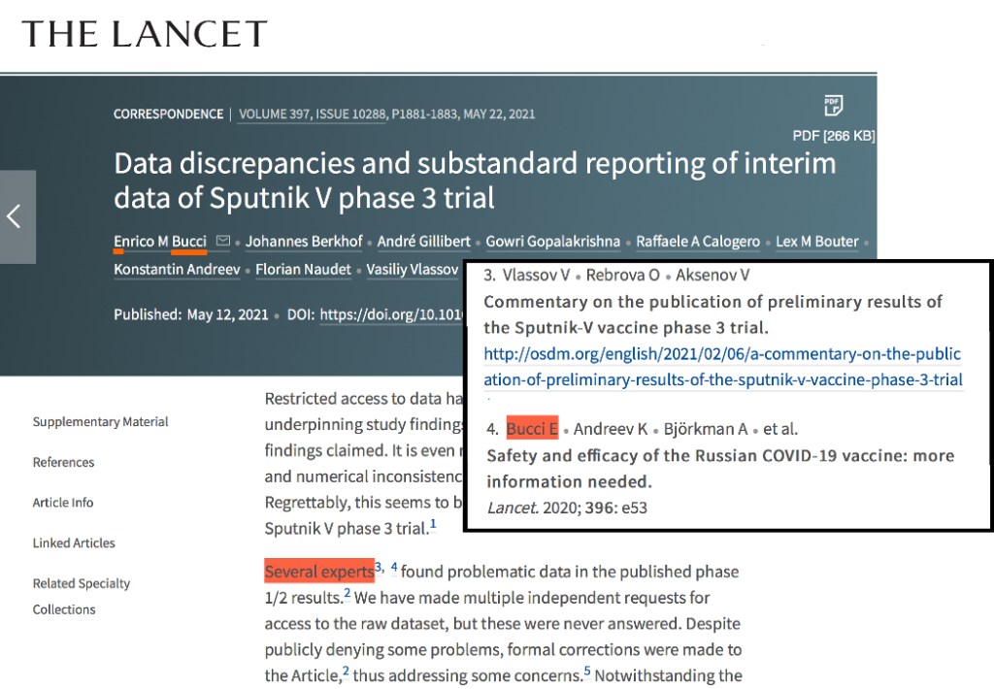Click the envelope icon beside Enrico M Bucci
The image size is (994, 689).
coord(223,241)
